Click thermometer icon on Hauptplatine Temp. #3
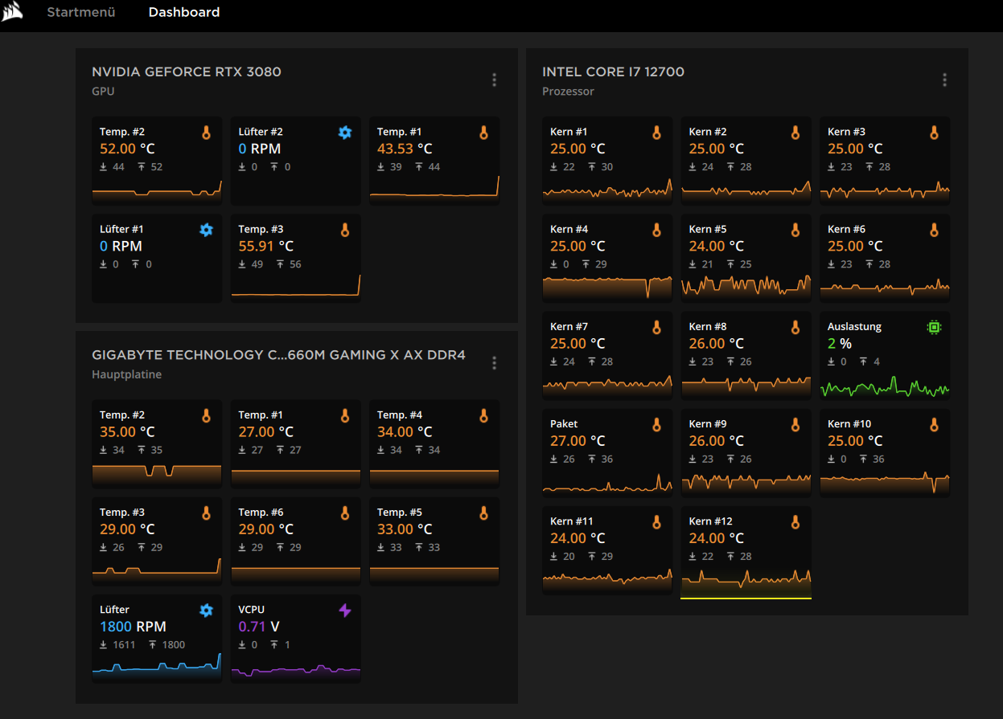 point(206,513)
